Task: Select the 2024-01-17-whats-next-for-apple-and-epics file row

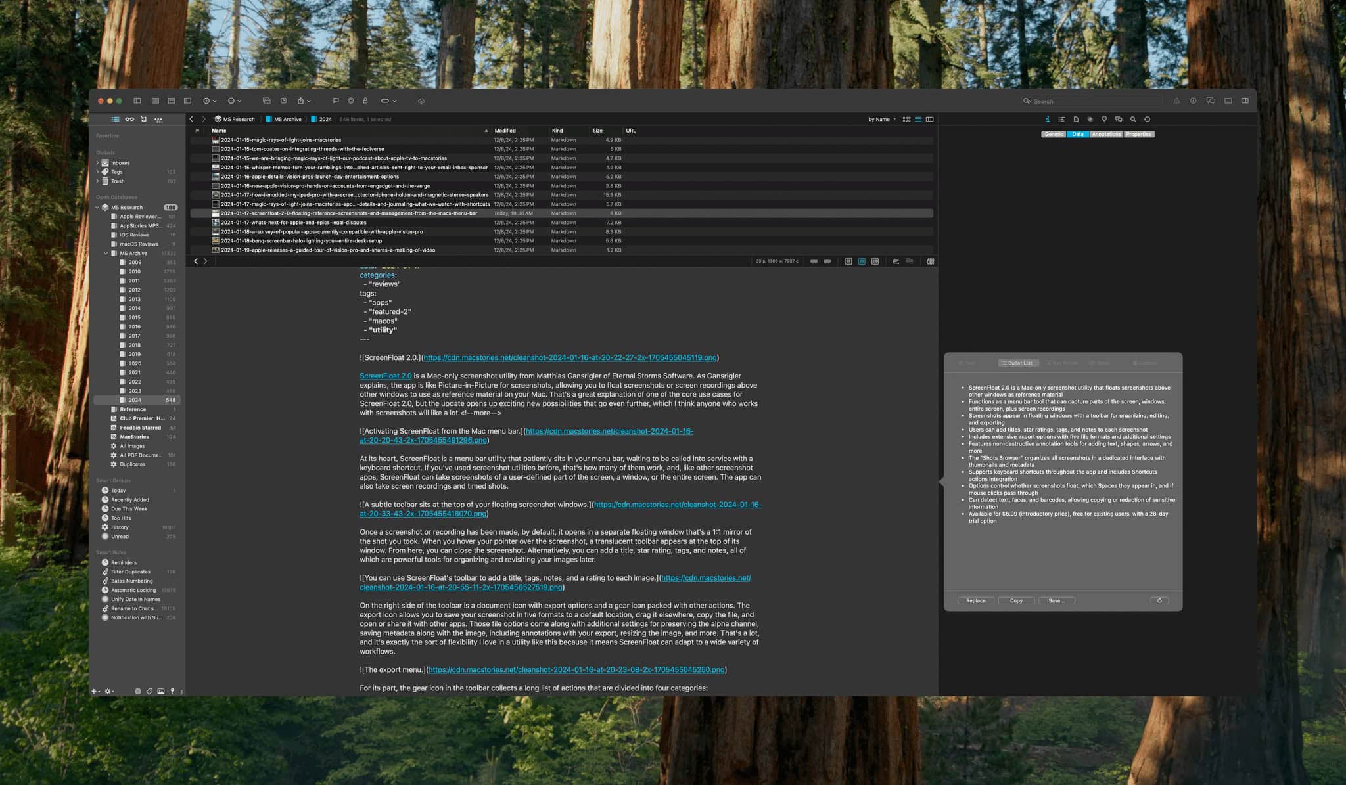Action: click(x=562, y=223)
